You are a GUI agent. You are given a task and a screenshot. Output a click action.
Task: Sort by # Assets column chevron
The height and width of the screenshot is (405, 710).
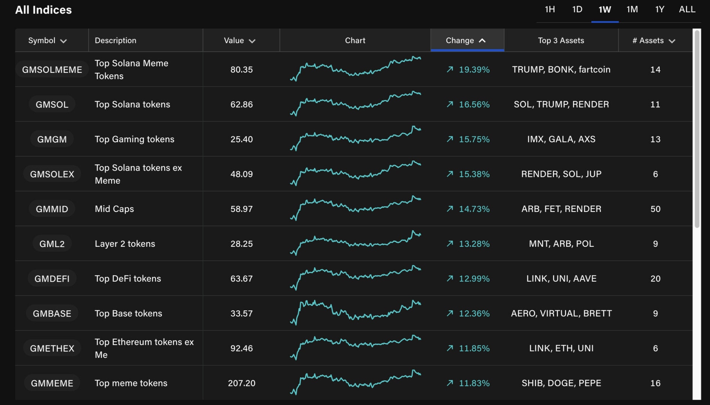pos(672,41)
